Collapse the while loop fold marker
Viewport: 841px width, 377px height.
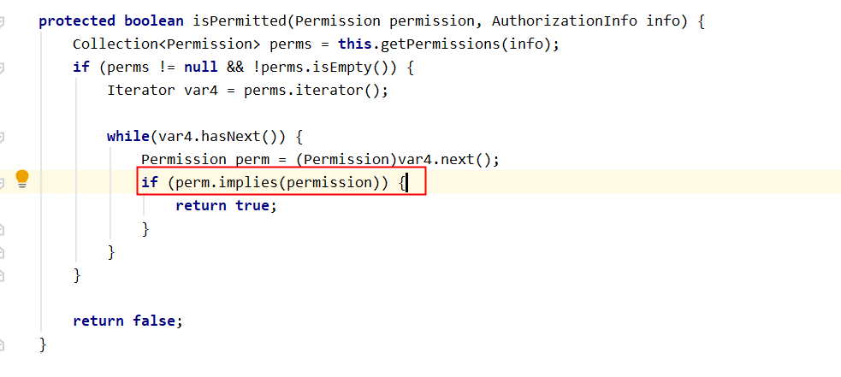tap(3, 136)
